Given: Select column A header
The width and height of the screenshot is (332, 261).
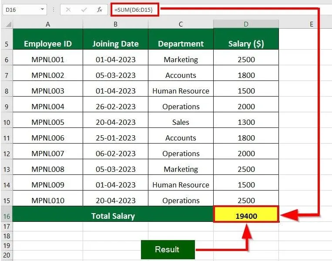Looking at the screenshot, I should (x=48, y=24).
